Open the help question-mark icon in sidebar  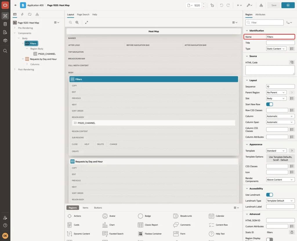5,225
